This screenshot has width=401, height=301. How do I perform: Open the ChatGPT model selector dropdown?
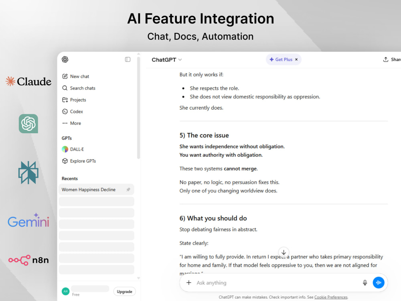coord(166,60)
